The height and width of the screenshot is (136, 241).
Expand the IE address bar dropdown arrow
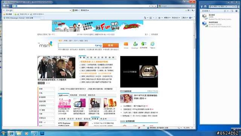(x=149, y=6)
